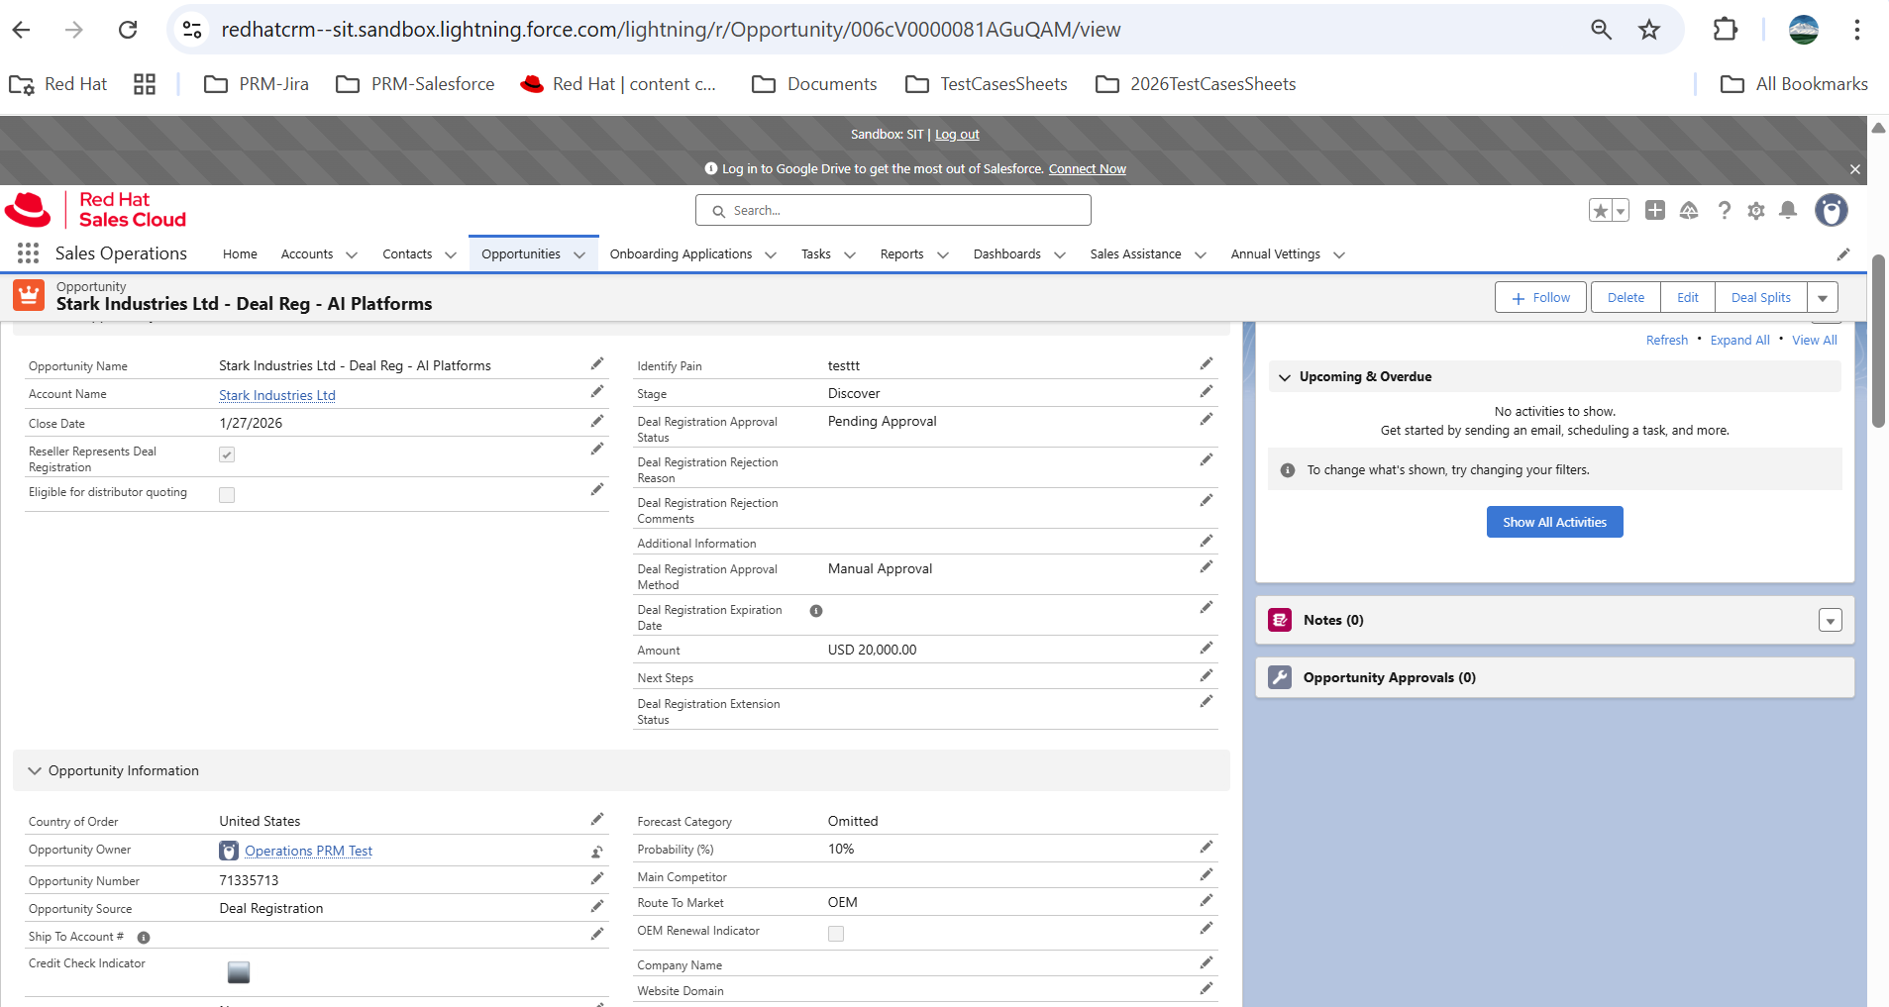
Task: Open Global Actions plus icon
Action: click(x=1654, y=210)
